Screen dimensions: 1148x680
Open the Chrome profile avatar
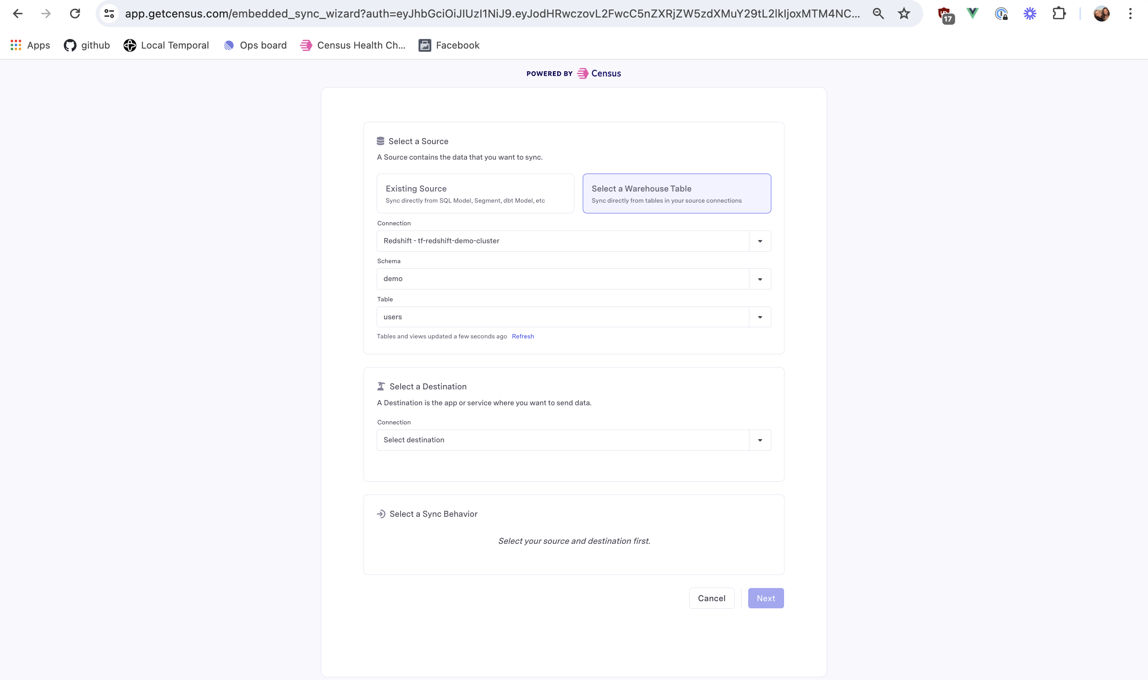(1101, 14)
